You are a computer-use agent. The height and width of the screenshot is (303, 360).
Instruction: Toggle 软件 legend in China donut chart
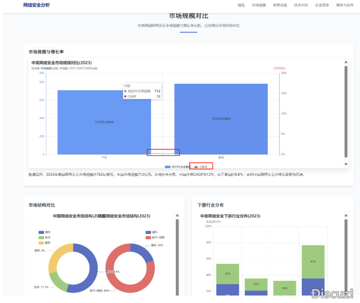pos(44,237)
